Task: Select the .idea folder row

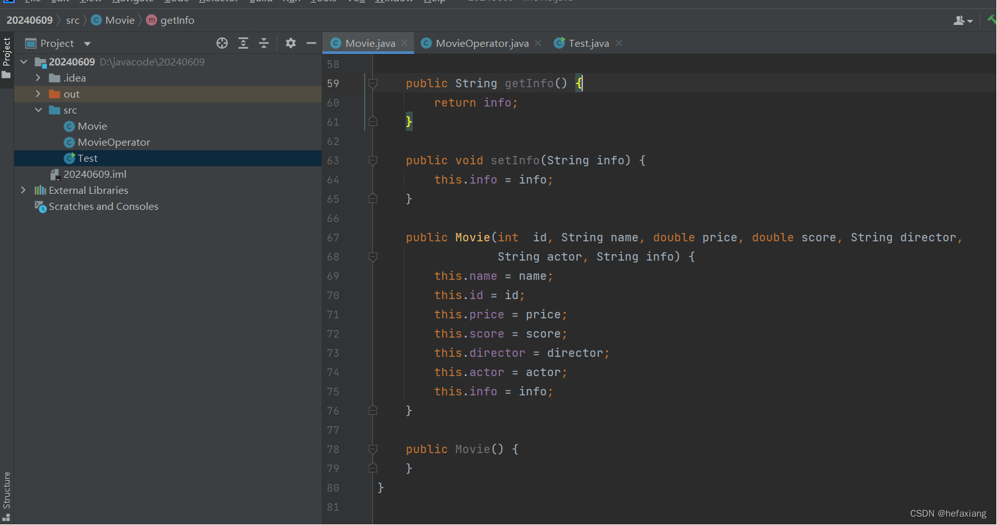Action: pos(168,78)
